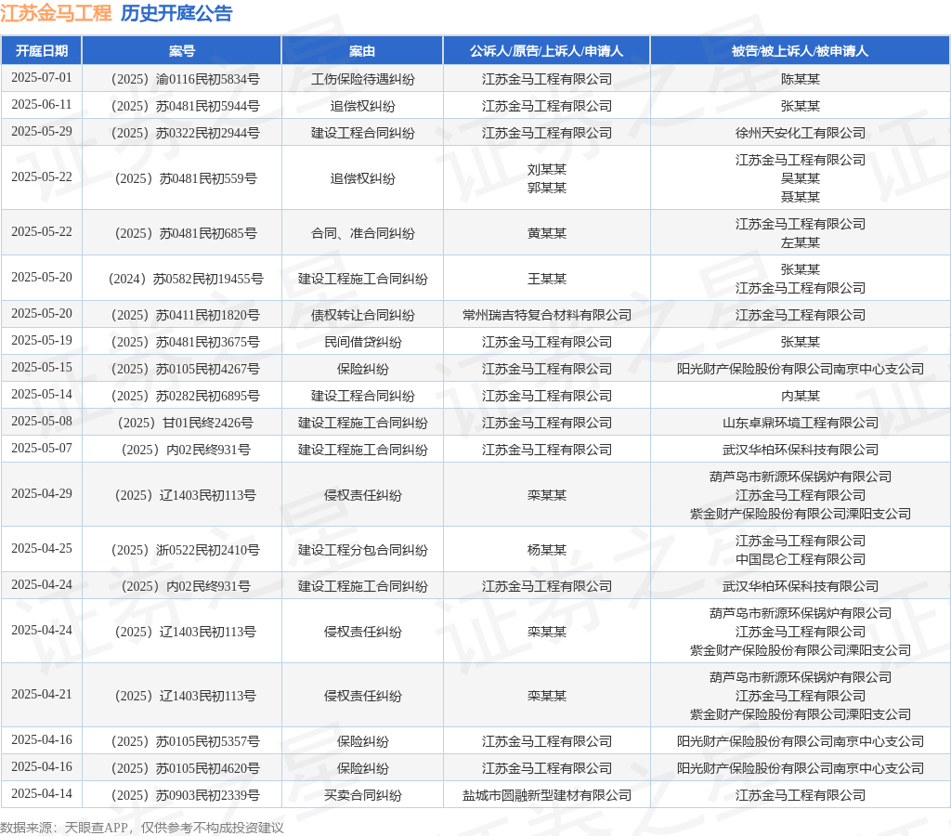The image size is (951, 836).
Task: Select 山东卓鼎环境工程有限公司 defendant
Action: click(800, 423)
